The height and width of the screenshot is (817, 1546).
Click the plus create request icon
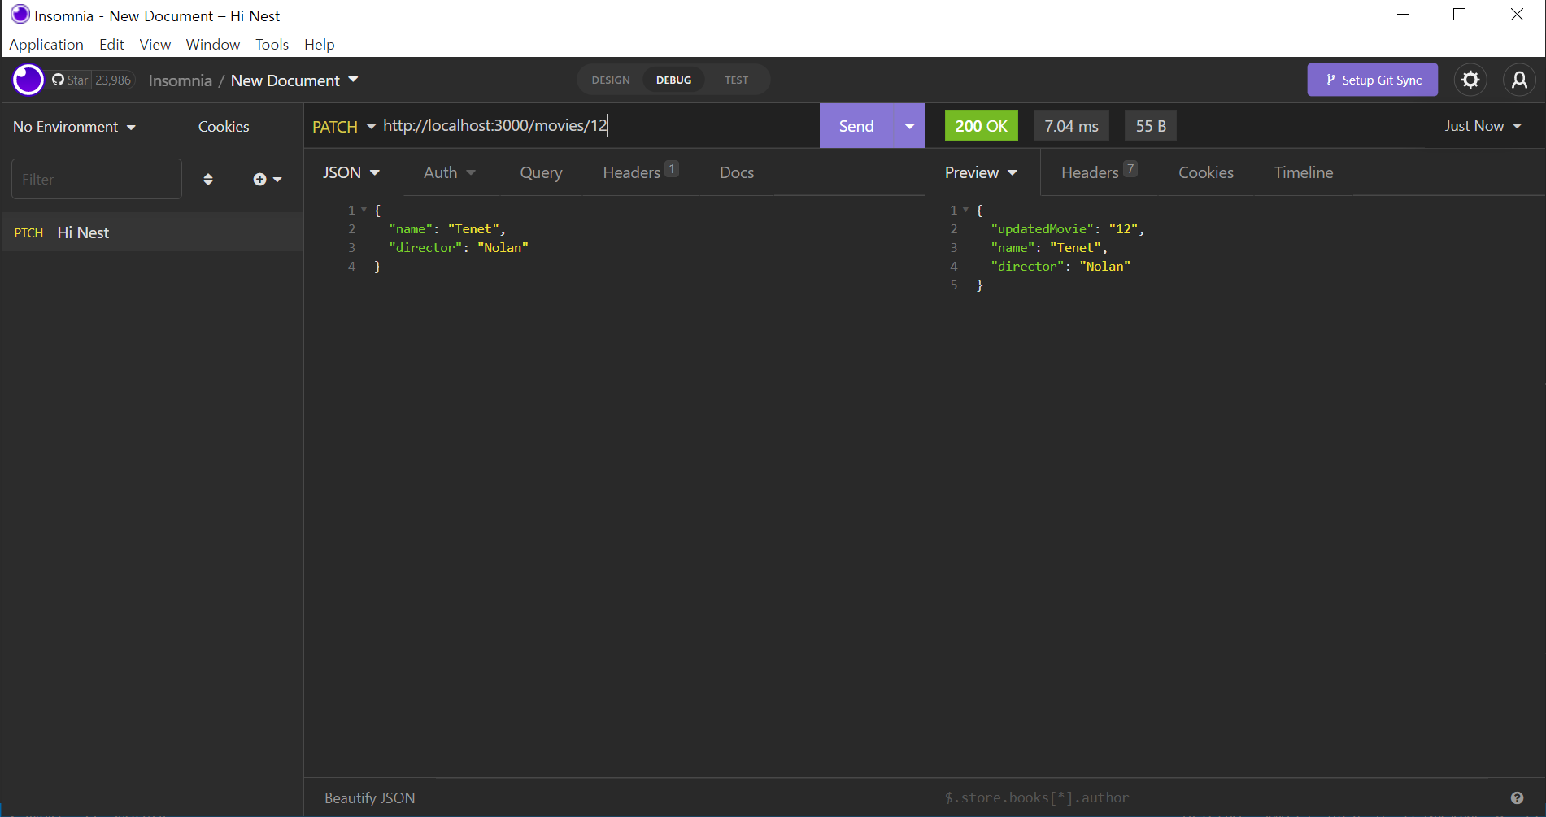point(267,179)
